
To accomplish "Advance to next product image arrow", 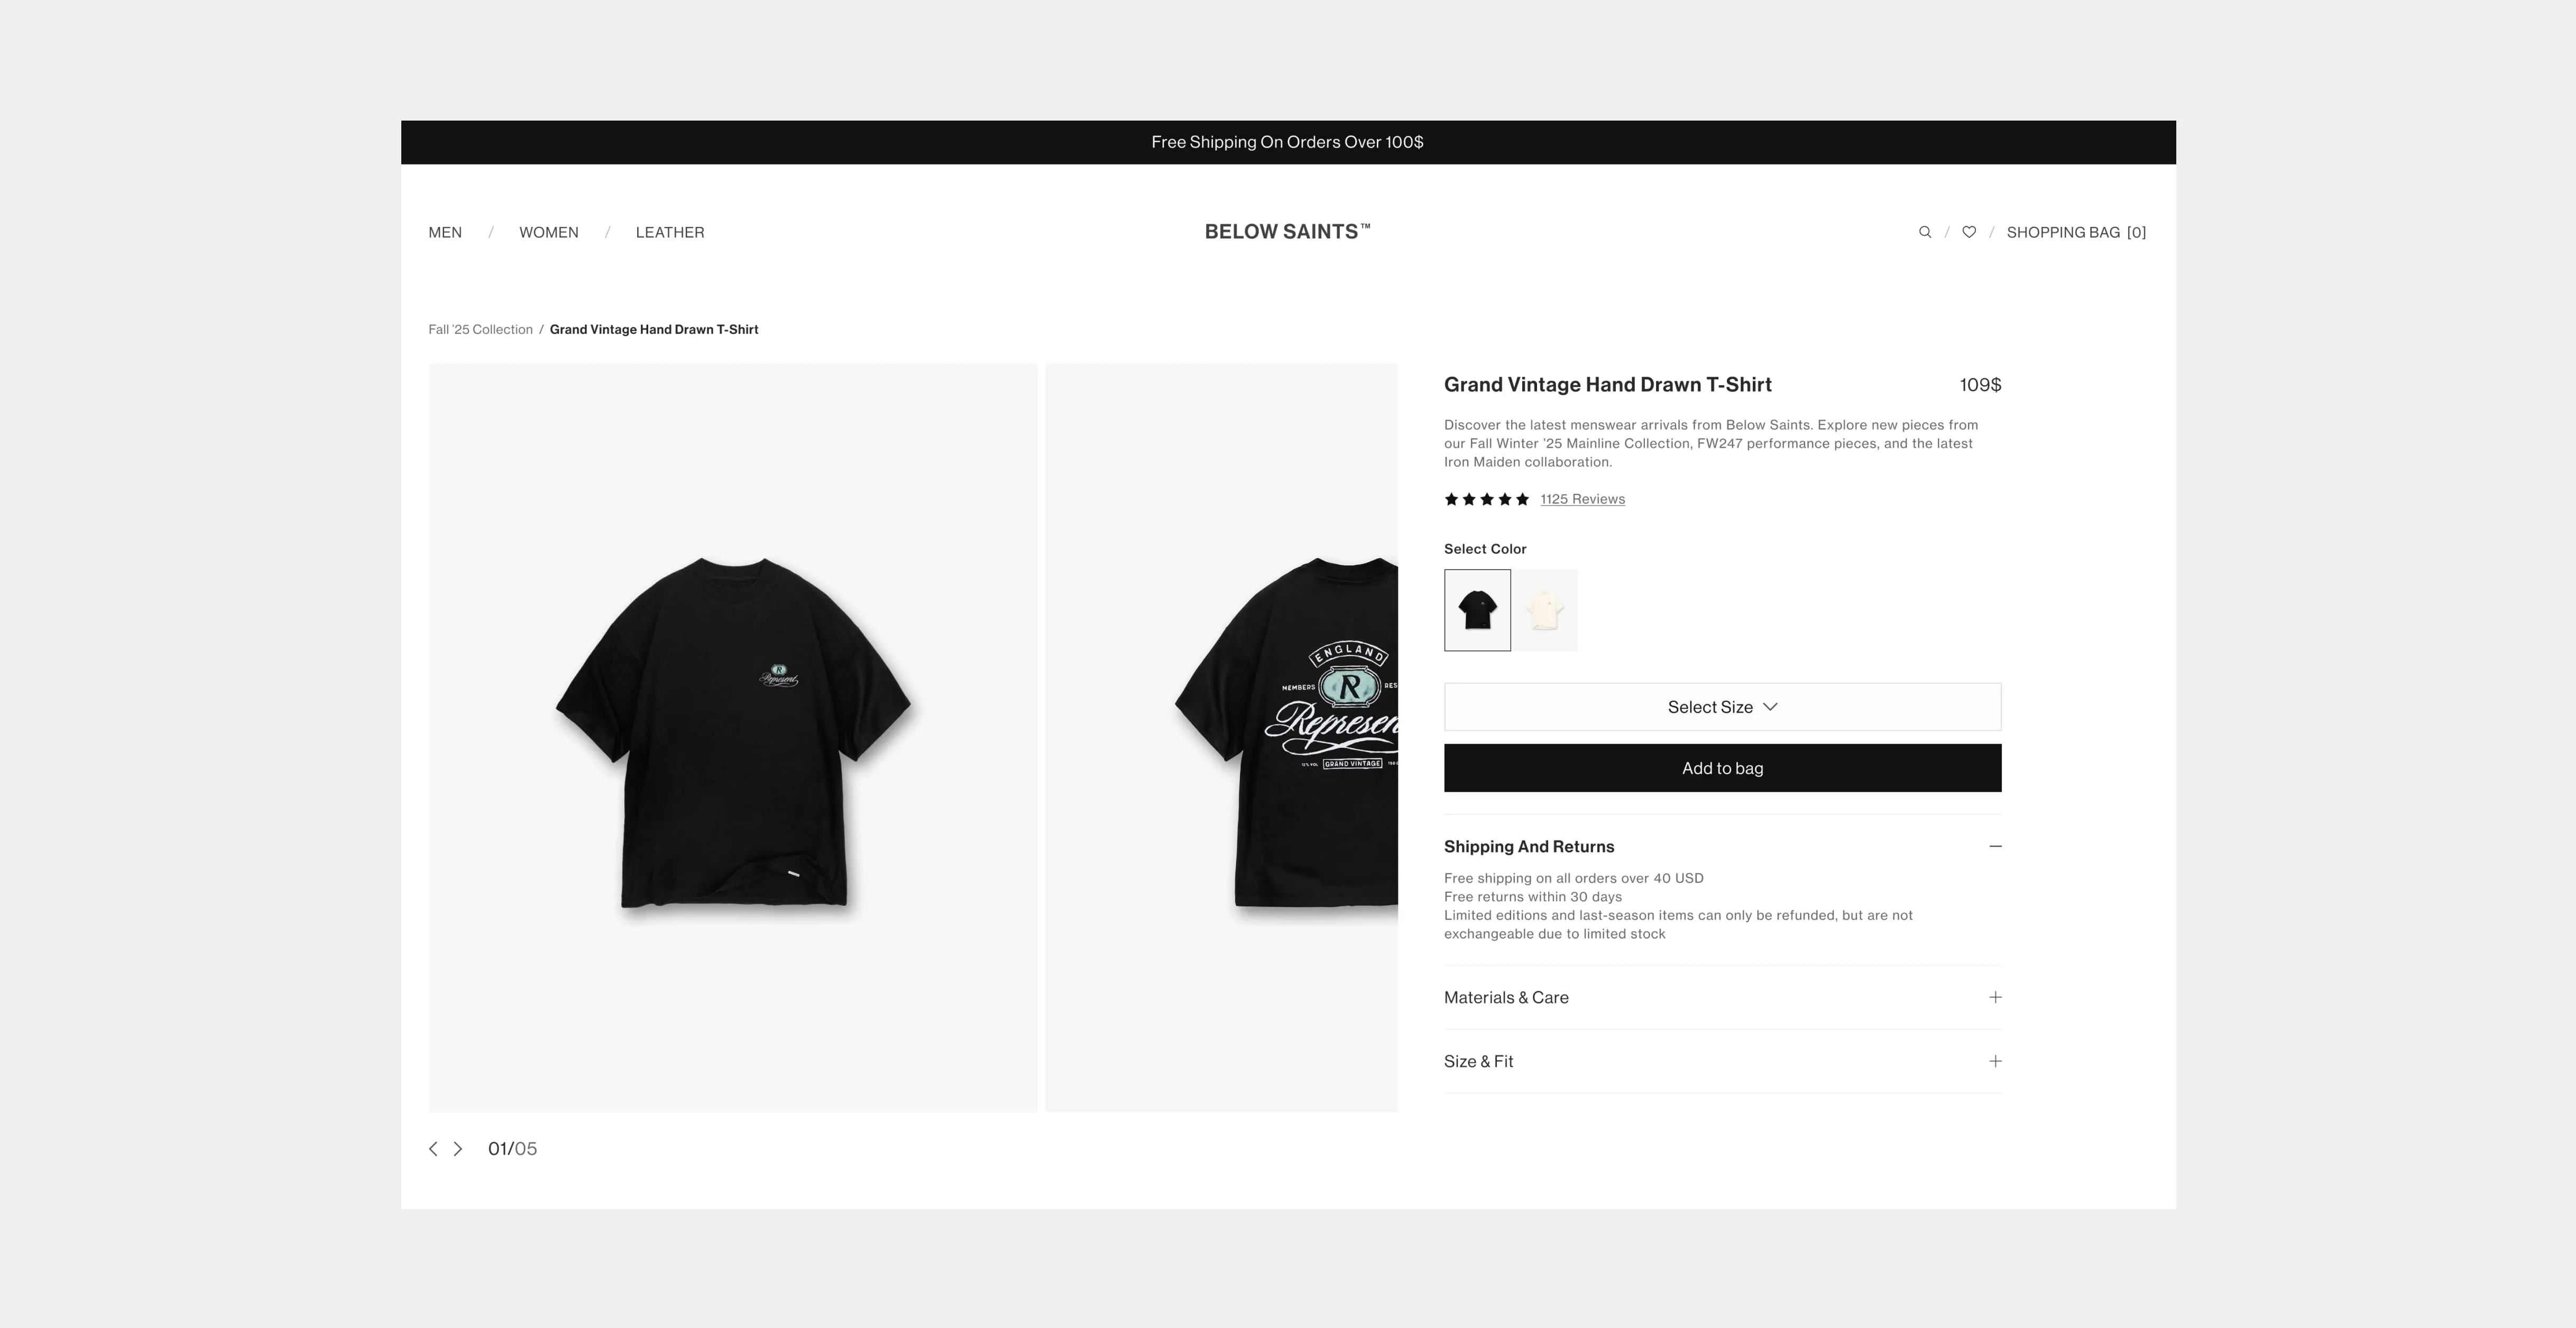I will 458,1149.
